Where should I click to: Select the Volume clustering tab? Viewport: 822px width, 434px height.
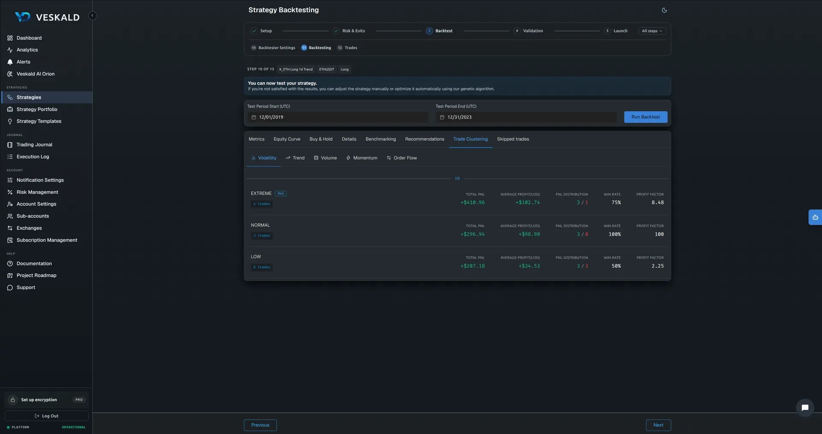(x=325, y=158)
